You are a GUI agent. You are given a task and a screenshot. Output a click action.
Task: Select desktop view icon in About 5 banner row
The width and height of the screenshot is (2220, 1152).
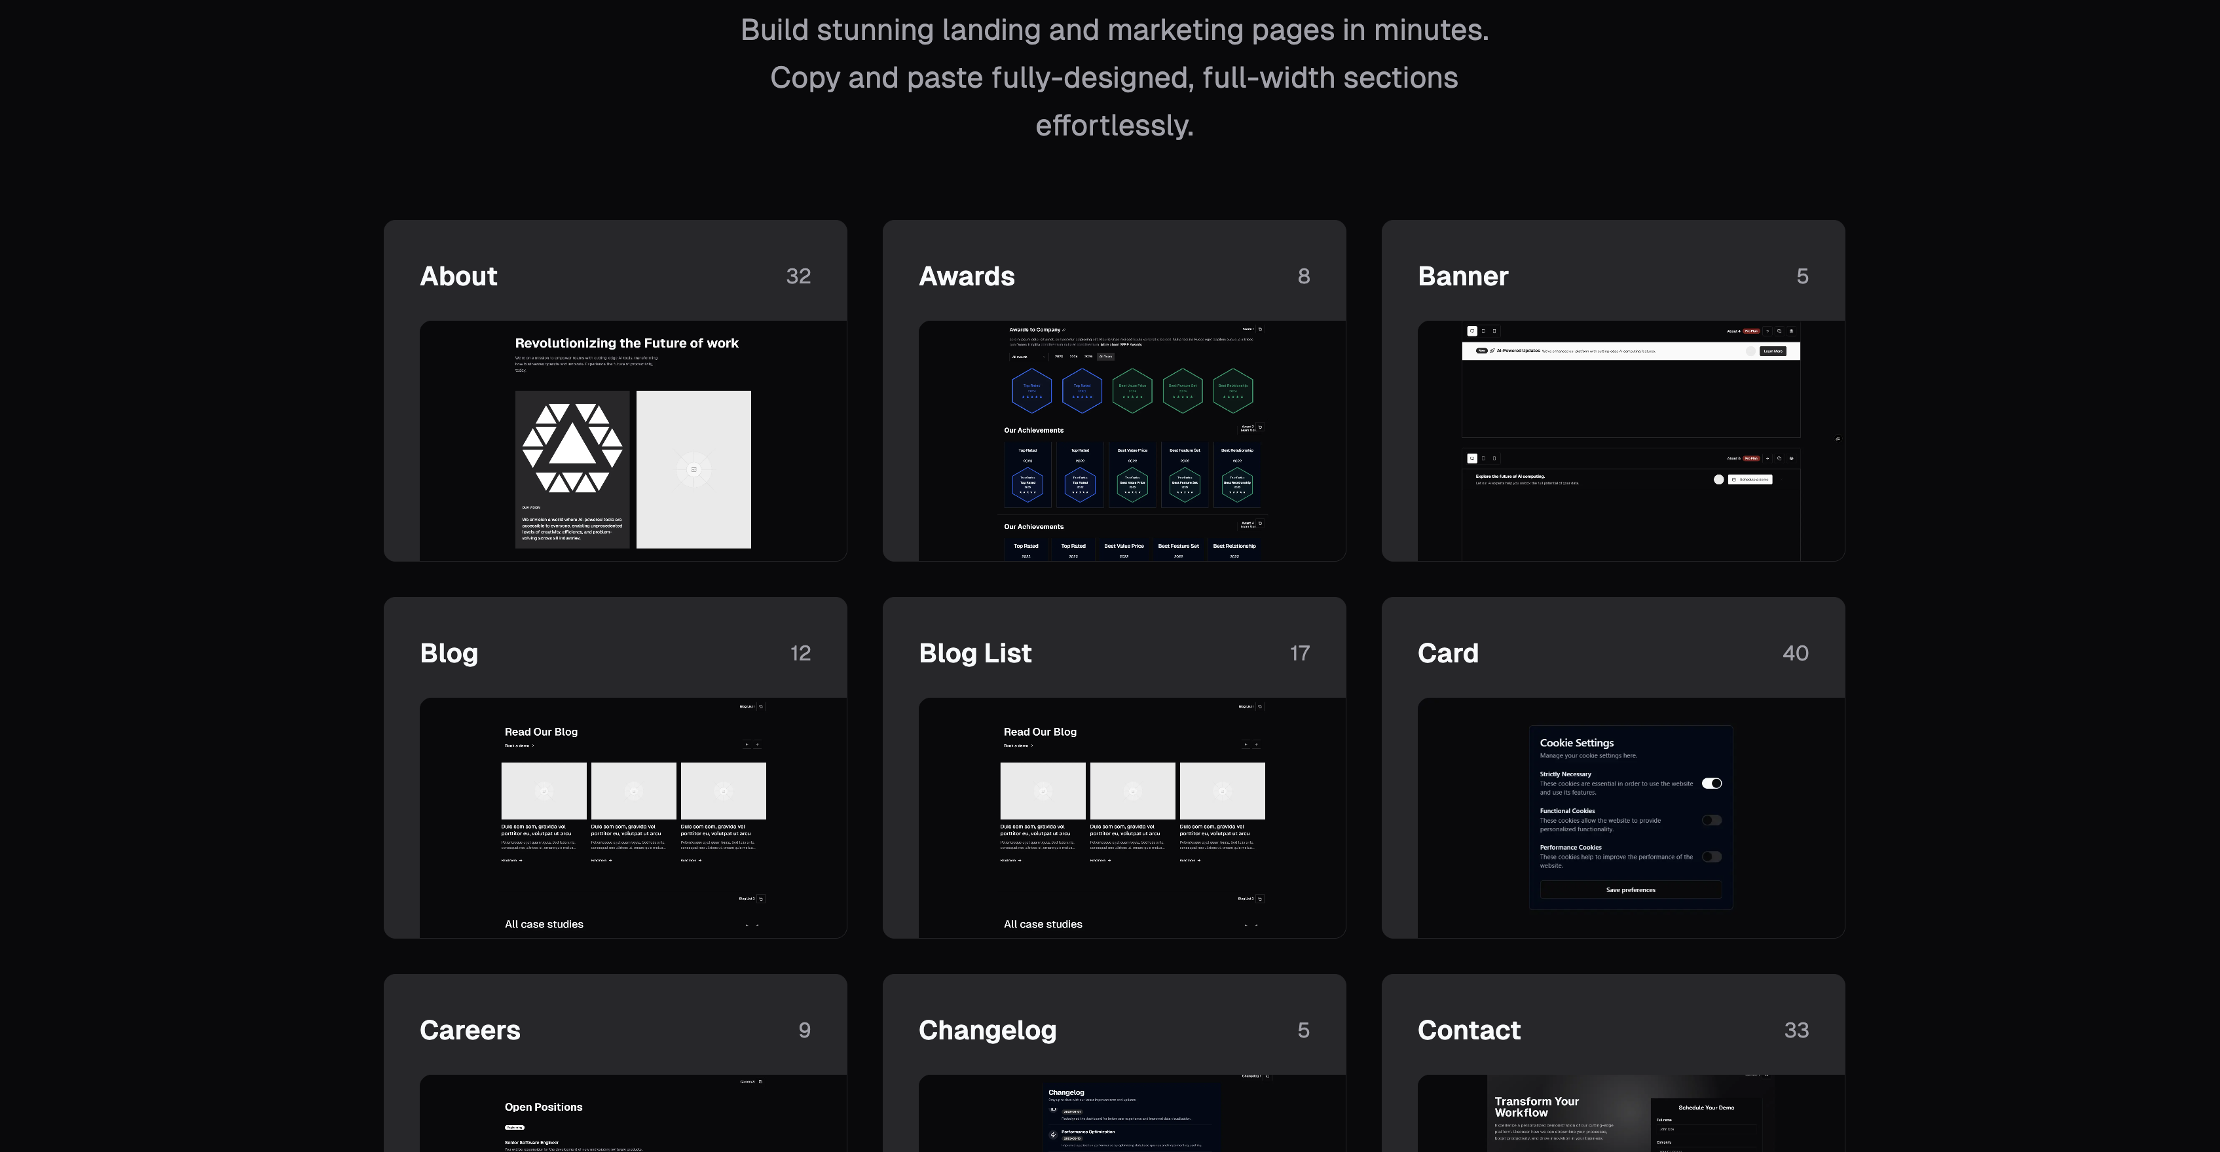click(x=1472, y=458)
